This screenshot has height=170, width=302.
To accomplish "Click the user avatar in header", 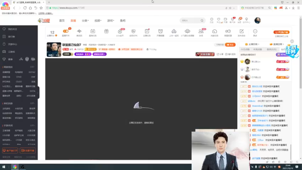I will point(257,20).
